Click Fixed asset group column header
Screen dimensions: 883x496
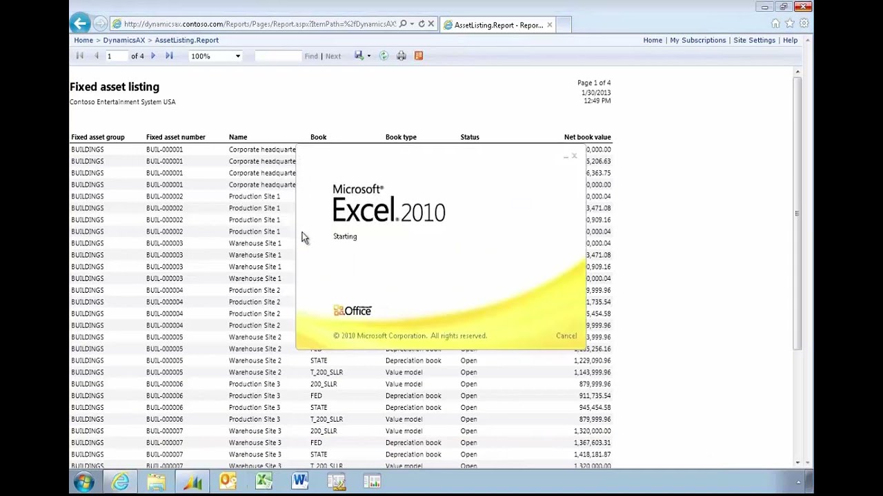(98, 137)
